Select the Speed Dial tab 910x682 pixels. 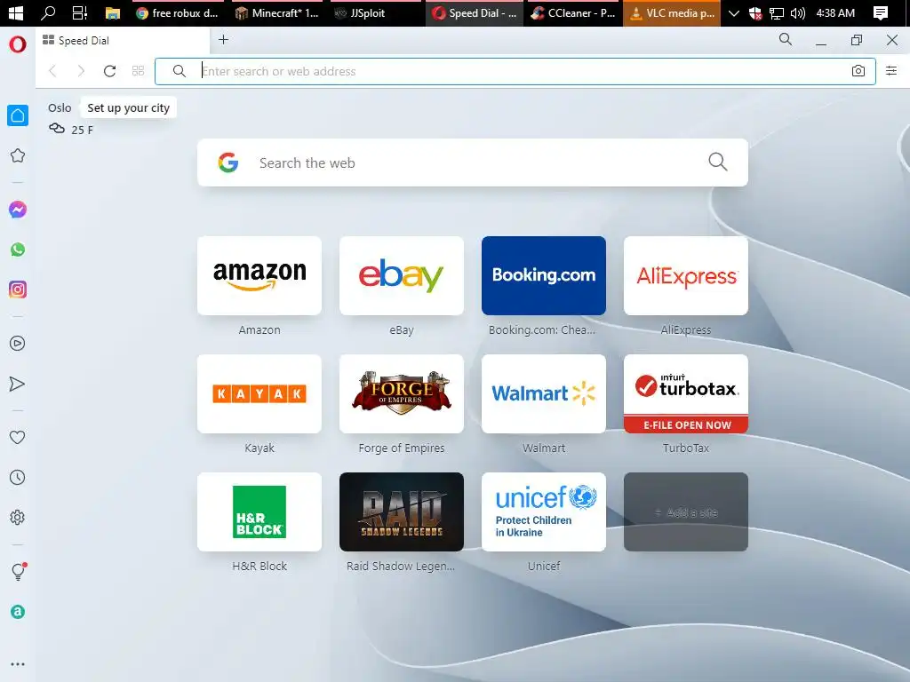click(123, 41)
